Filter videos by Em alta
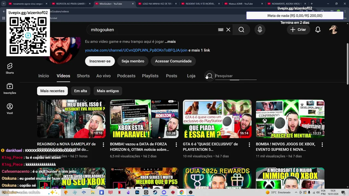Screen dimensions: 349x196 80,91
